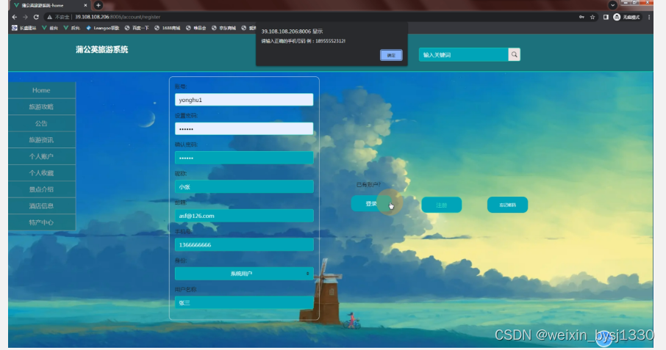
Task: Open 特产中心 in the sidebar menu
Action: (x=42, y=222)
